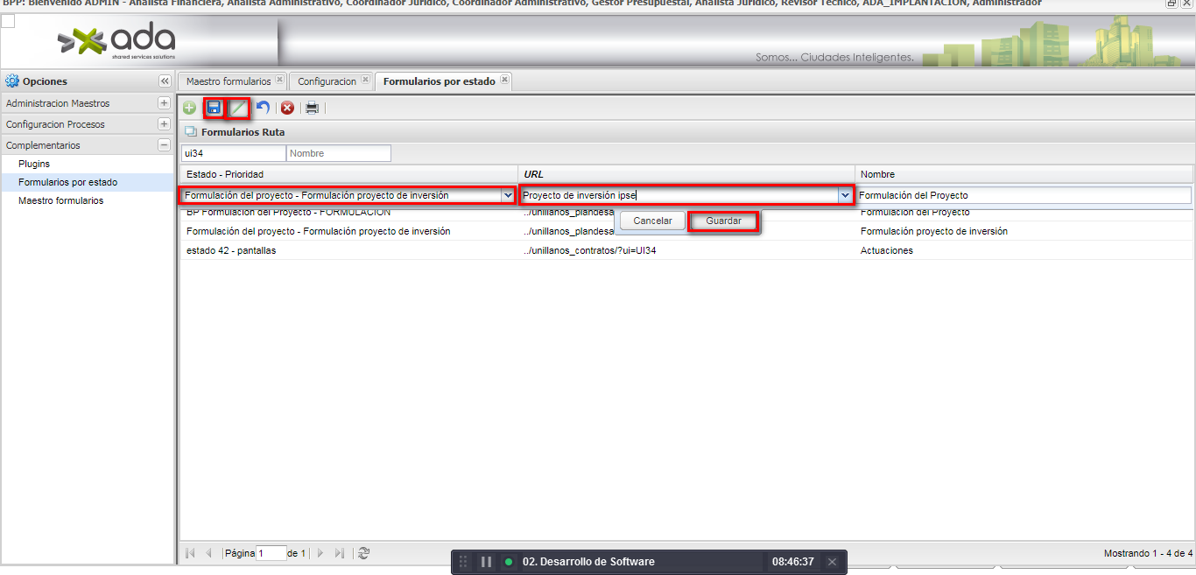Click the URL field showing Proyecto de inversión ipse
This screenshot has width=1196, height=575.
coord(679,195)
